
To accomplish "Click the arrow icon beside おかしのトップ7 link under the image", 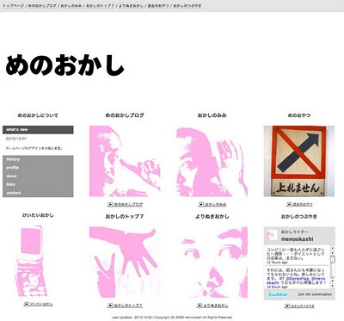I will [x=110, y=306].
